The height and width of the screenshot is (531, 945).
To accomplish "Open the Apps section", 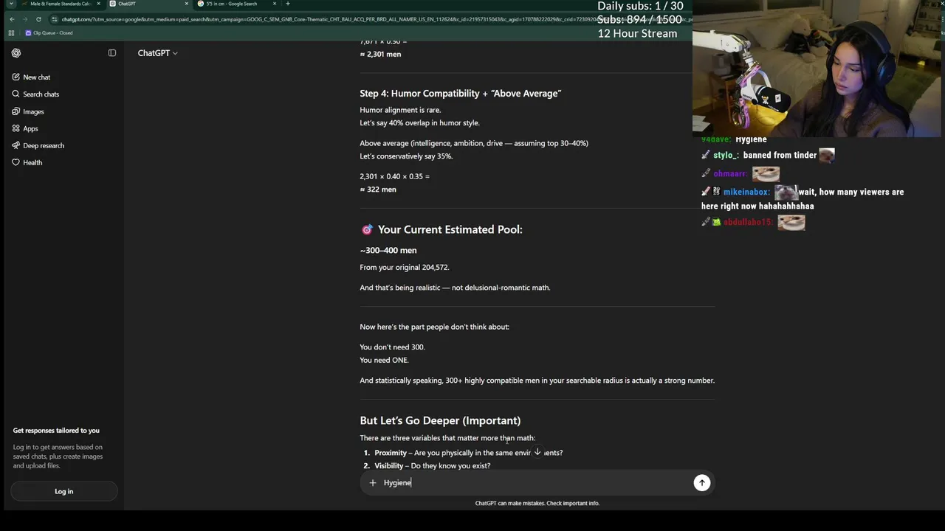I will [x=30, y=128].
